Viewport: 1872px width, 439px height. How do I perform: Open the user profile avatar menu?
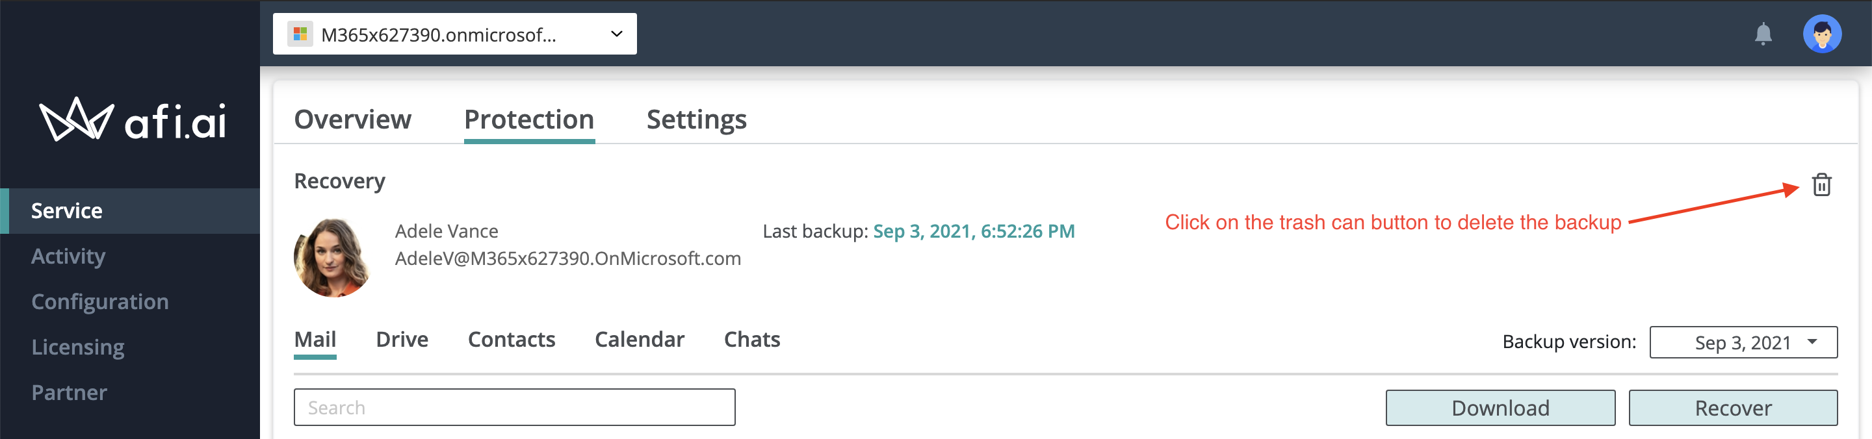pyautogui.click(x=1822, y=34)
